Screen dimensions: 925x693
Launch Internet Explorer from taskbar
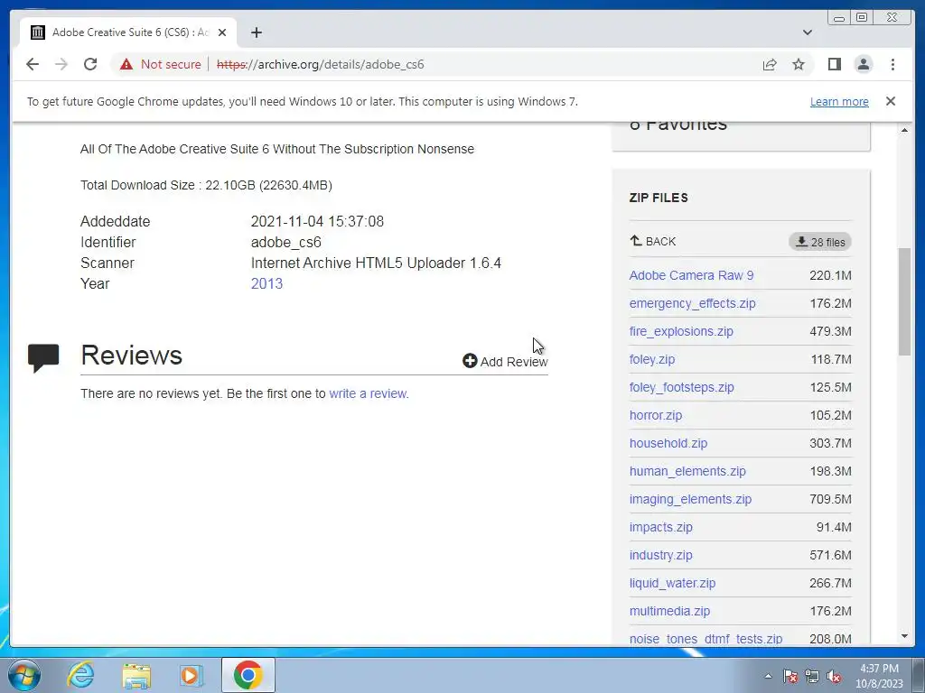coord(80,675)
